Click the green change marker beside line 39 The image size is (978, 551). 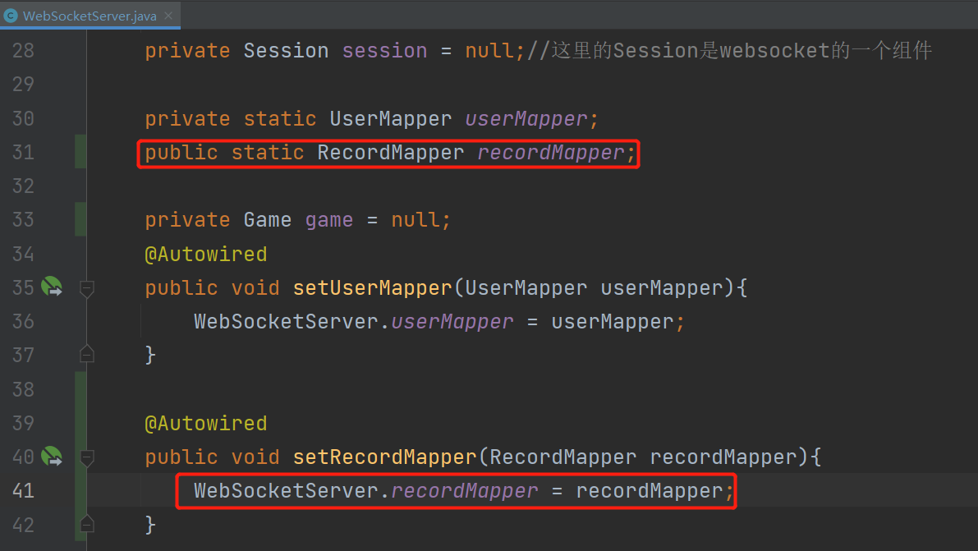pyautogui.click(x=80, y=422)
